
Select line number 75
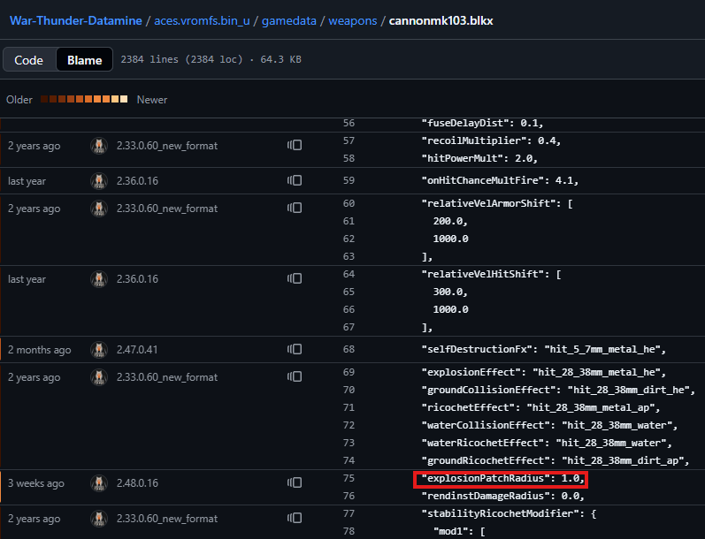tap(349, 478)
